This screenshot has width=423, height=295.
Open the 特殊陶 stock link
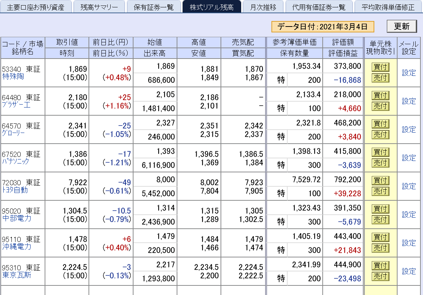[13, 77]
